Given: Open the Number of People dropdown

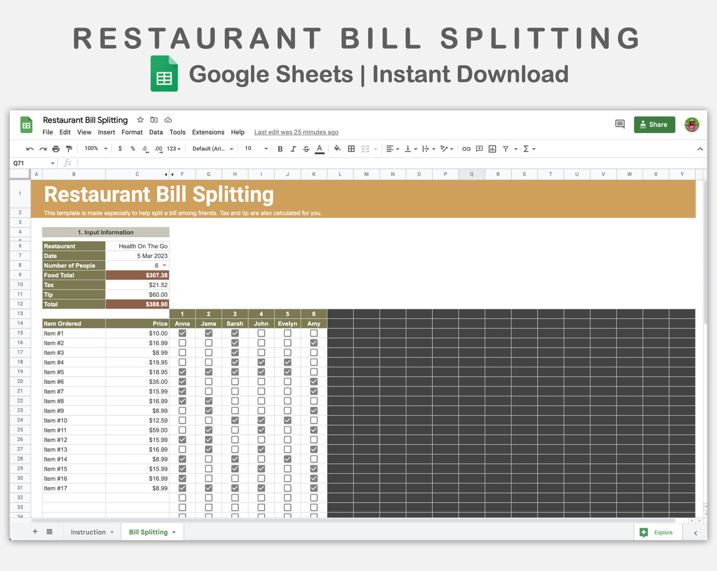Looking at the screenshot, I should pos(164,265).
